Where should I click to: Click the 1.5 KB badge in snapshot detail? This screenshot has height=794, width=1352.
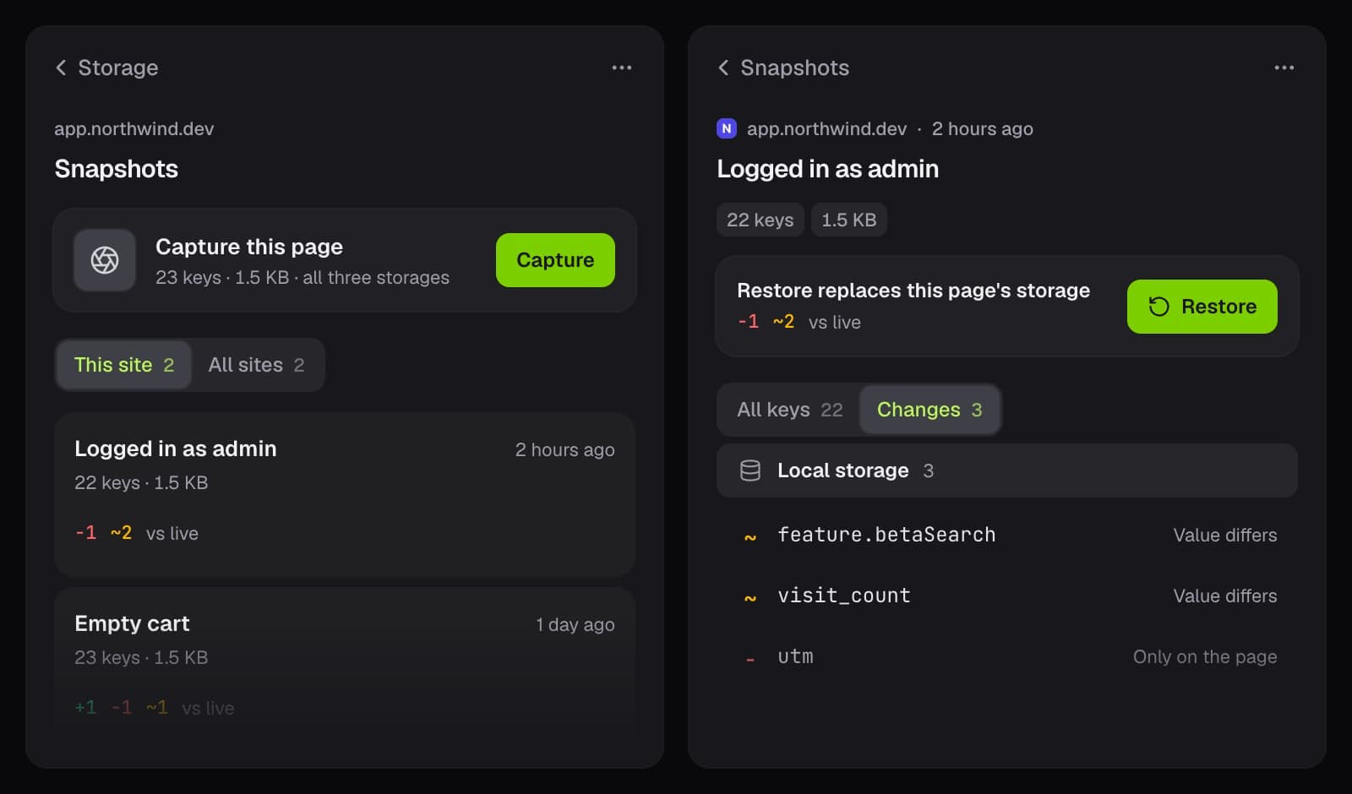point(849,220)
